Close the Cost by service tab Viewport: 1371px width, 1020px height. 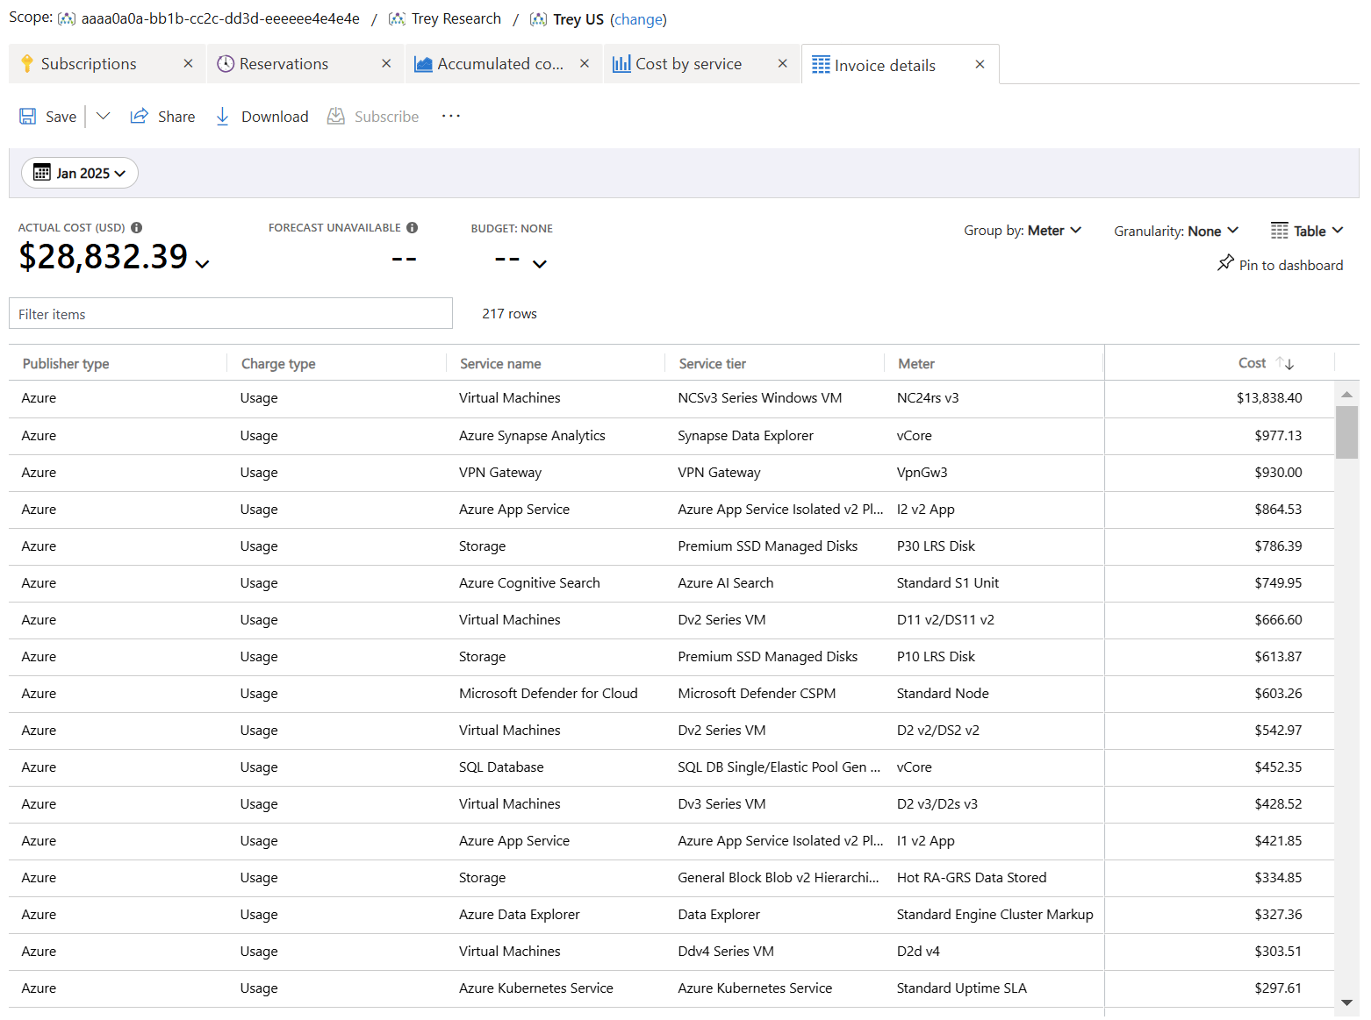coord(783,64)
